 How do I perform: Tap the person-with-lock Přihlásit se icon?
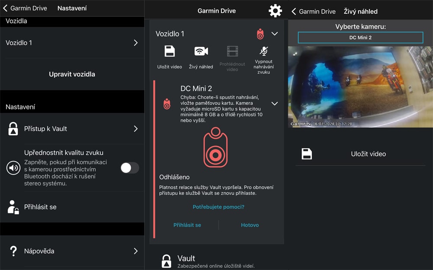click(x=13, y=207)
